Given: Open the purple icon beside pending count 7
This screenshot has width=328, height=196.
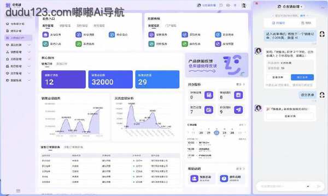Looking at the screenshot, I should tap(209, 109).
